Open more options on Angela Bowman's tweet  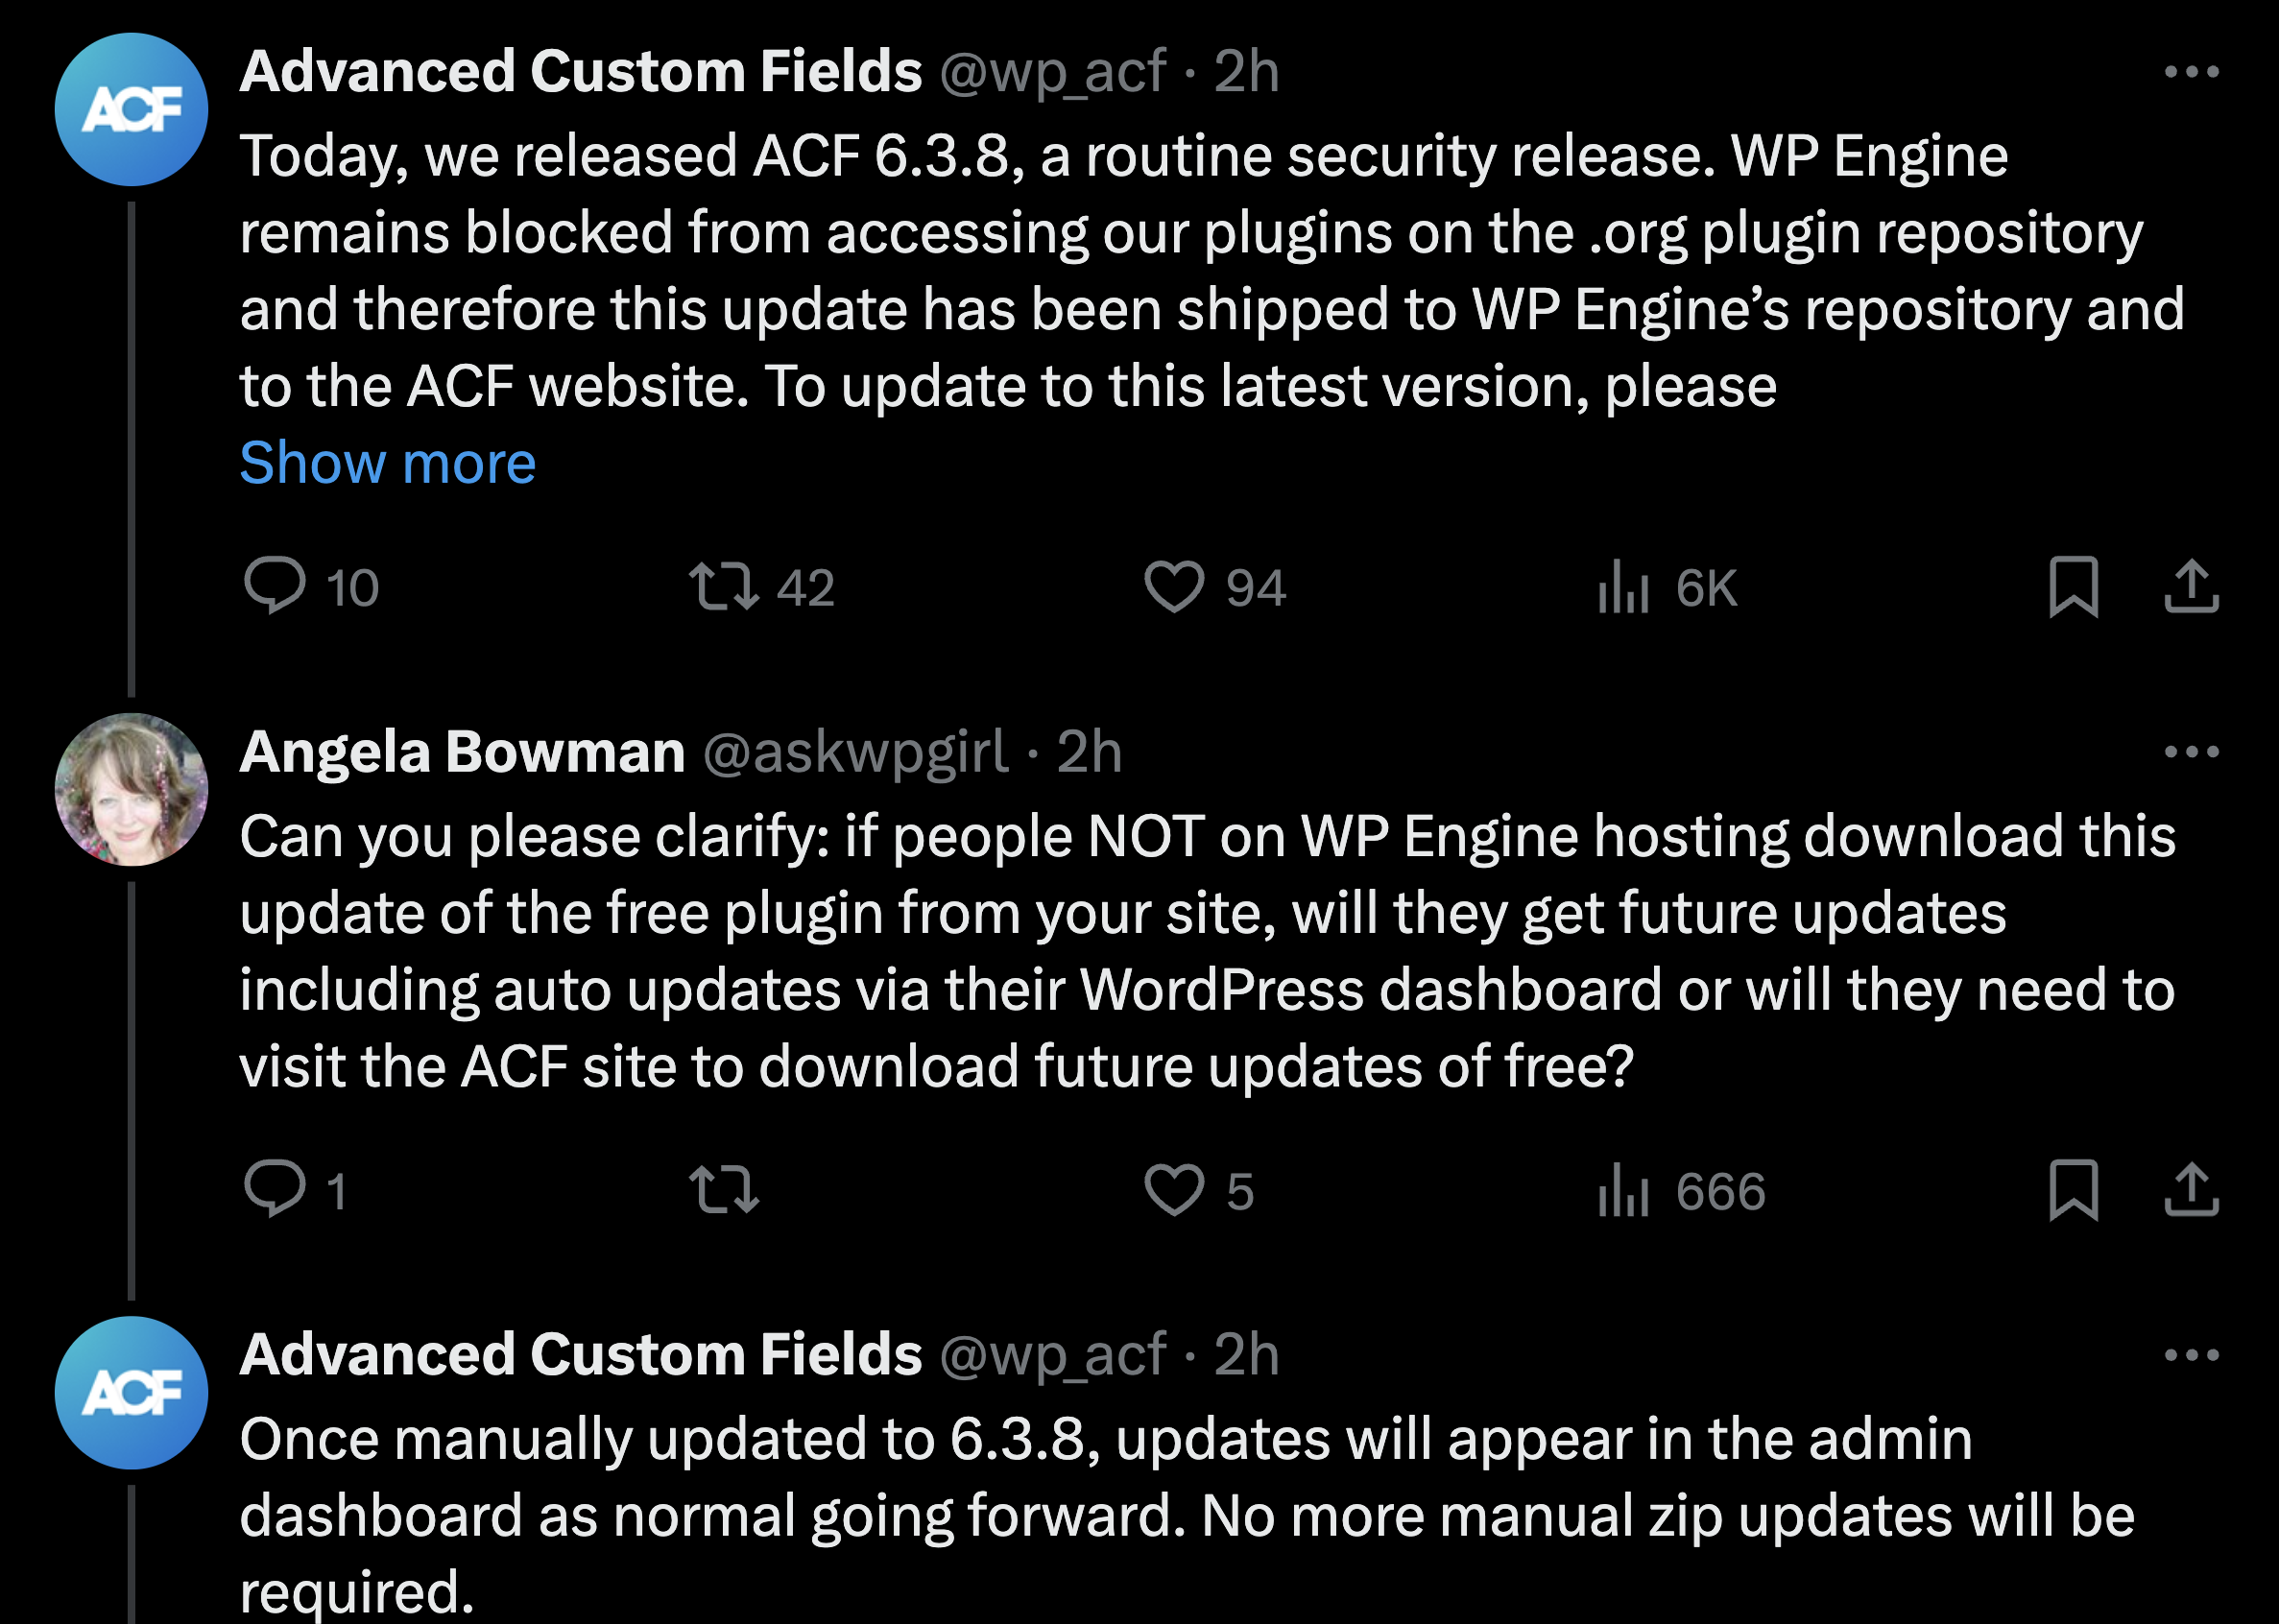pos(2191,752)
